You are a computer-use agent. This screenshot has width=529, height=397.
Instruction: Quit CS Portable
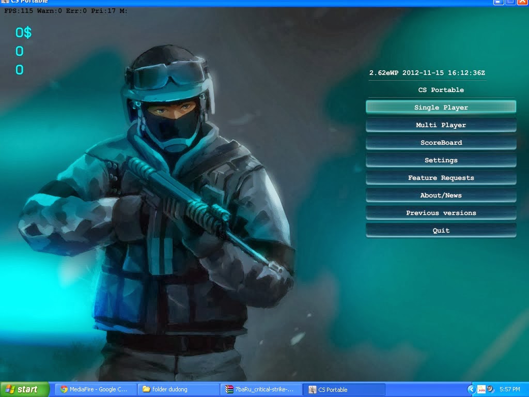tap(441, 231)
